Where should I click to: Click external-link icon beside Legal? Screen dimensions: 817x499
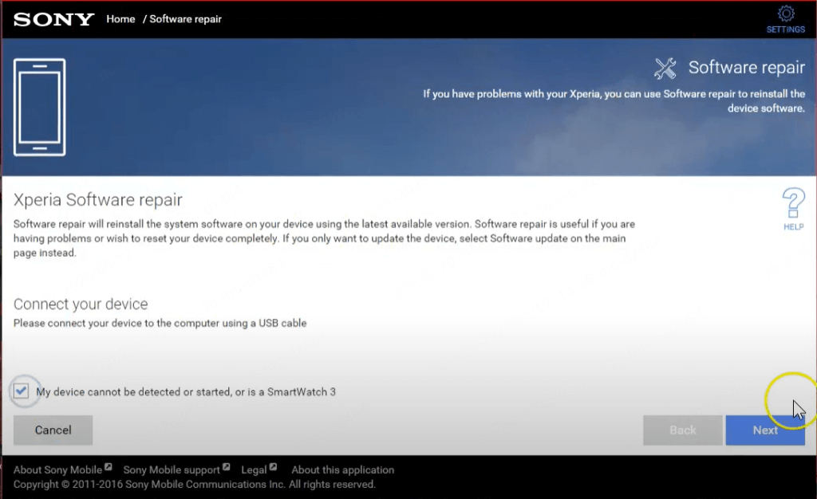[x=273, y=467]
